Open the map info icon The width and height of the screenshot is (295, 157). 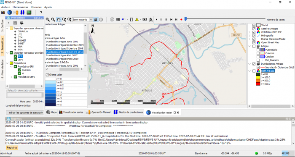point(101,19)
